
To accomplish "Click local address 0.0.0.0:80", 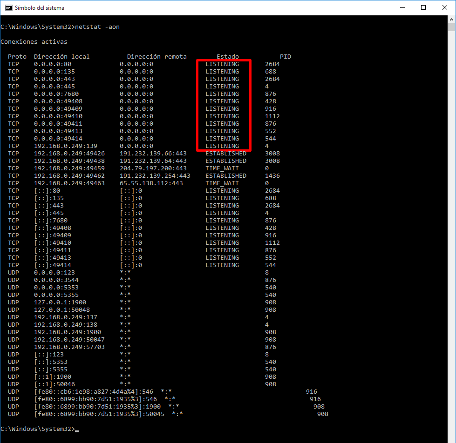I will point(53,64).
